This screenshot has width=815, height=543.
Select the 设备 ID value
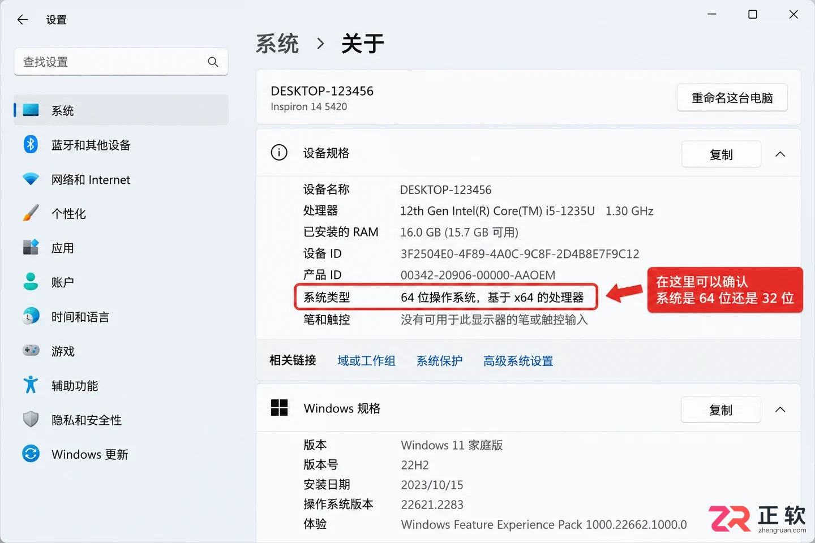pos(520,254)
